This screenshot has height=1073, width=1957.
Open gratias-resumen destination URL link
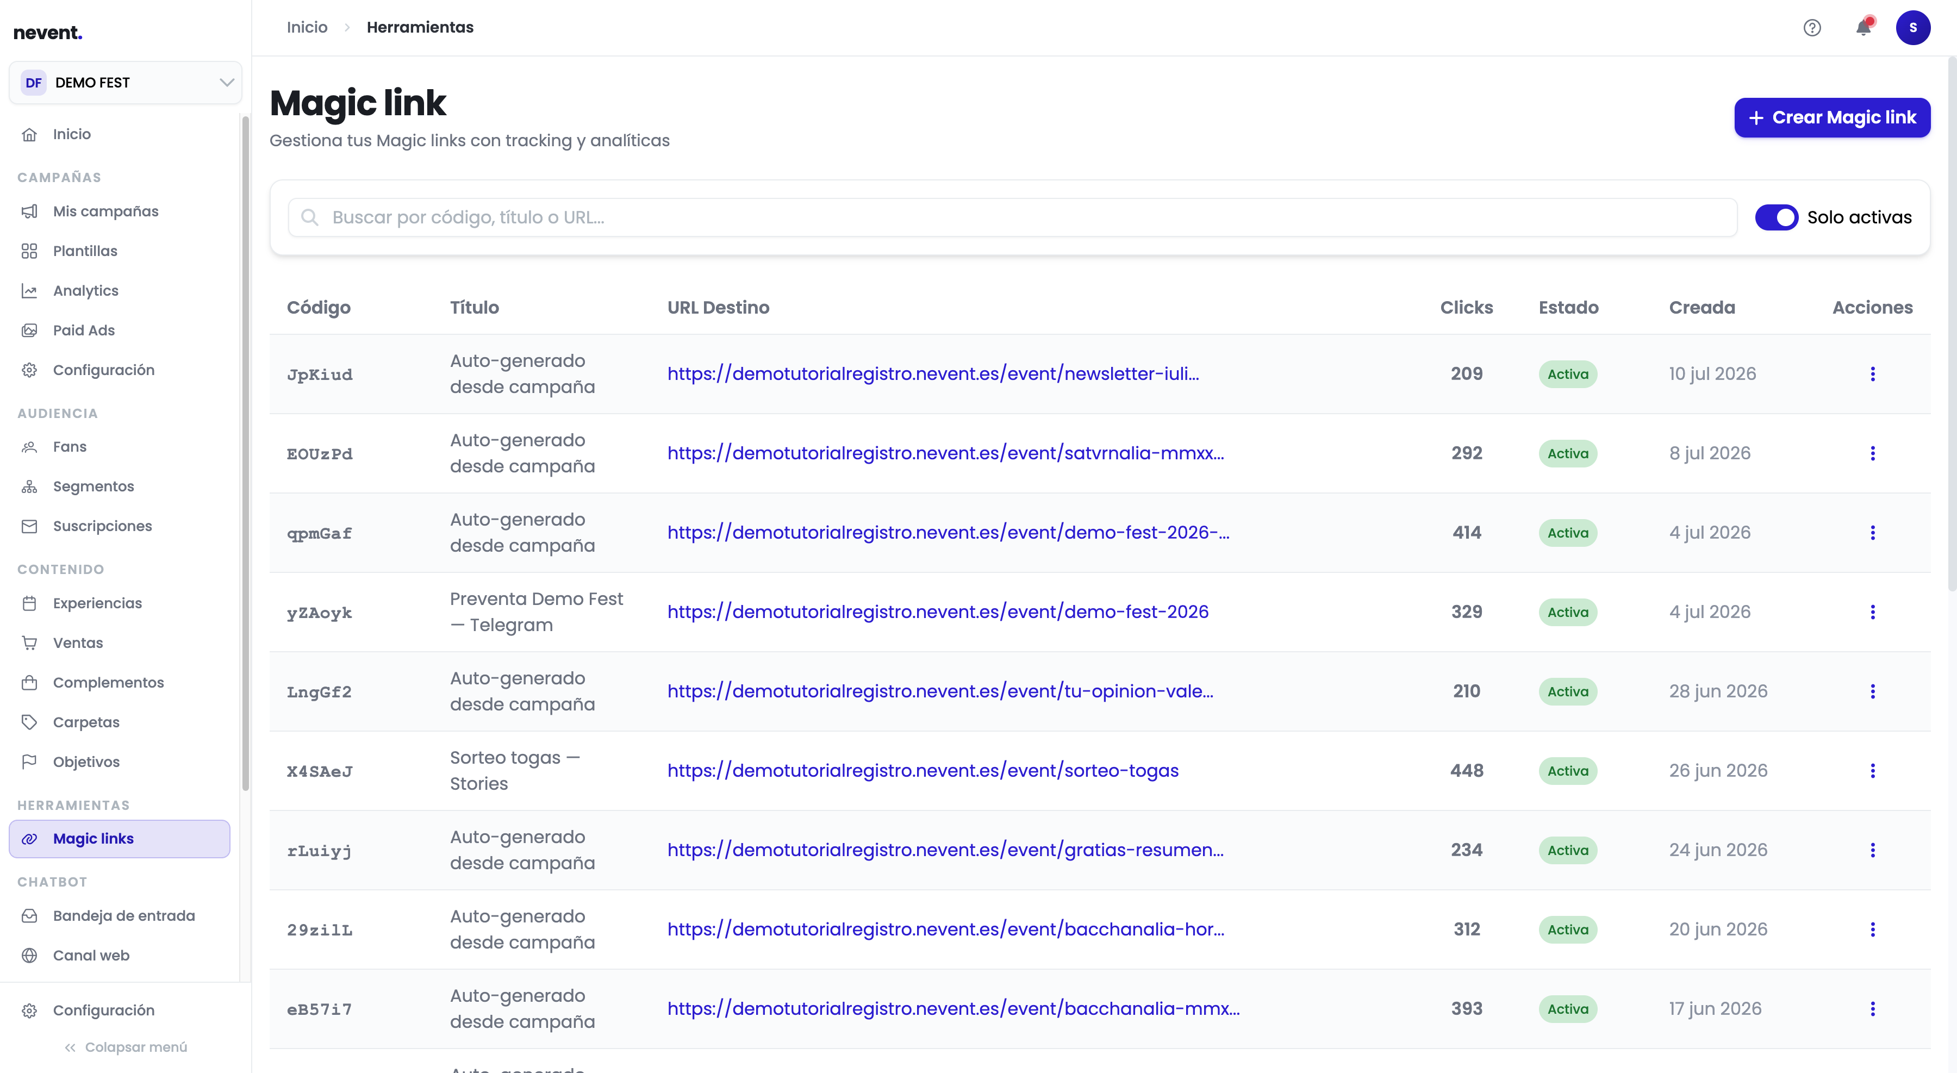[946, 850]
